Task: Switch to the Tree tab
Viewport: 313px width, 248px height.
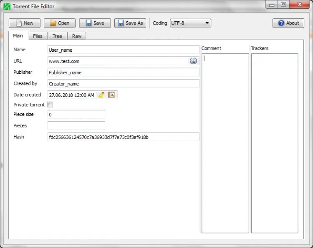Action: (57, 36)
